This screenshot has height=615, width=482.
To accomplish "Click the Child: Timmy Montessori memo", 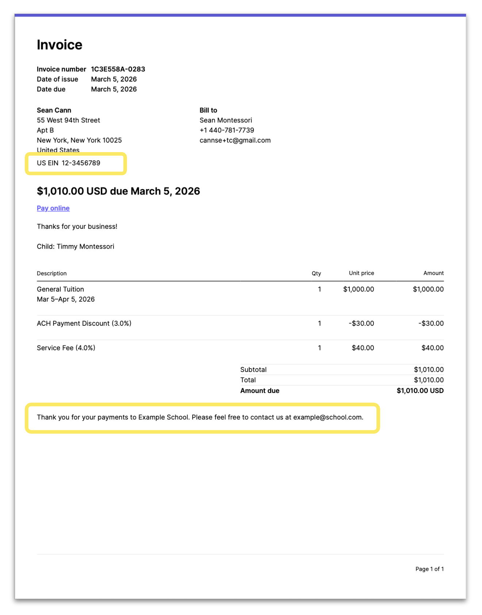I will (76, 246).
